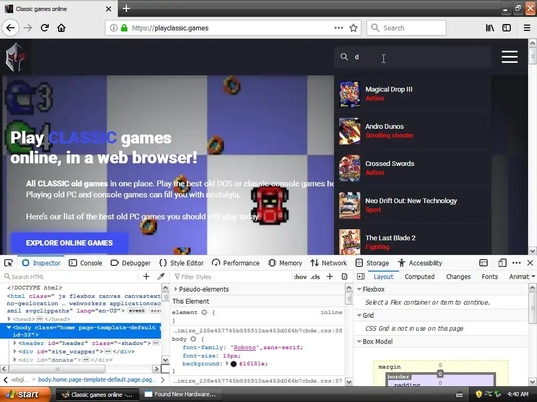537x402 pixels.
Task: Collapse the body node in HTML tree
Action: (x=9, y=328)
